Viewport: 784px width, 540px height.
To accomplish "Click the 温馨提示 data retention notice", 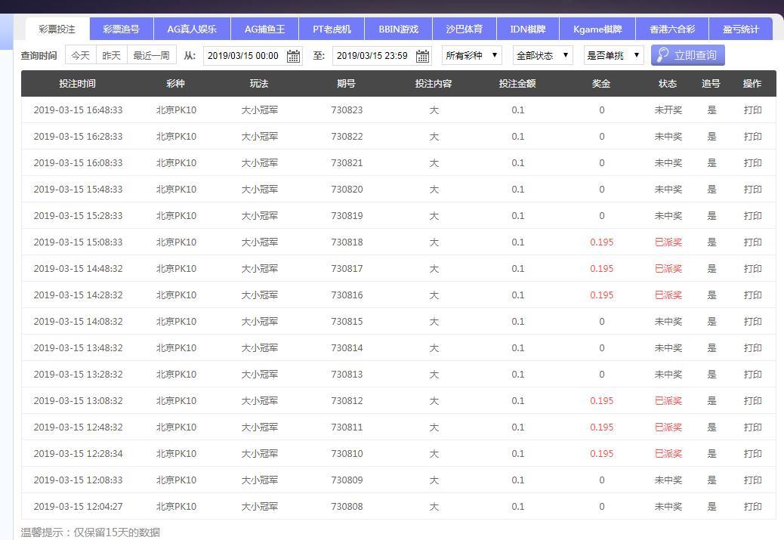I will (91, 532).
